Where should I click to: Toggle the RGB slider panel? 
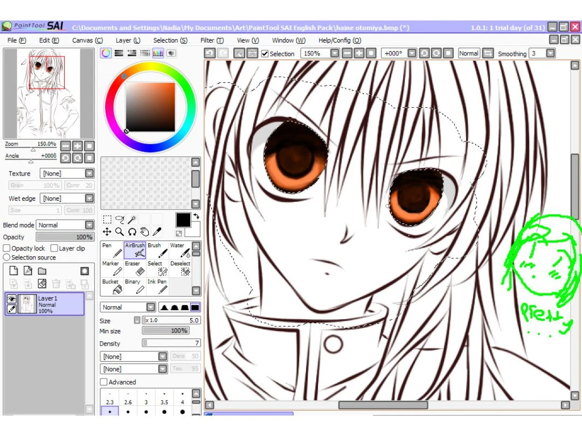coord(119,53)
